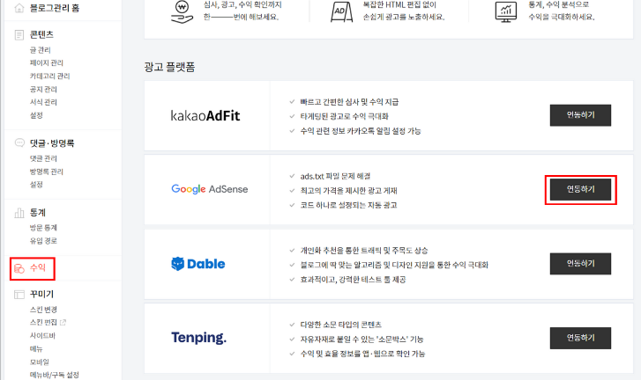The height and width of the screenshot is (380, 641).
Task: Click text 코드 하나로 설정되는 자동 광고
Action: (348, 205)
